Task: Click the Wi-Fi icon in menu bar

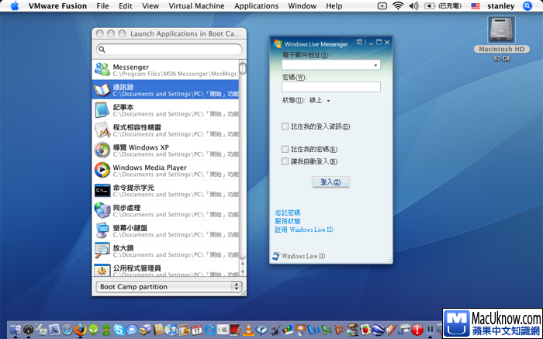Action: 398,5
